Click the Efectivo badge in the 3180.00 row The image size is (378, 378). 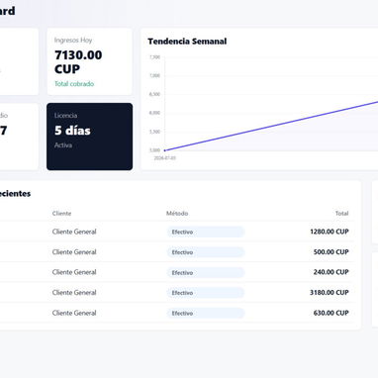(206, 293)
